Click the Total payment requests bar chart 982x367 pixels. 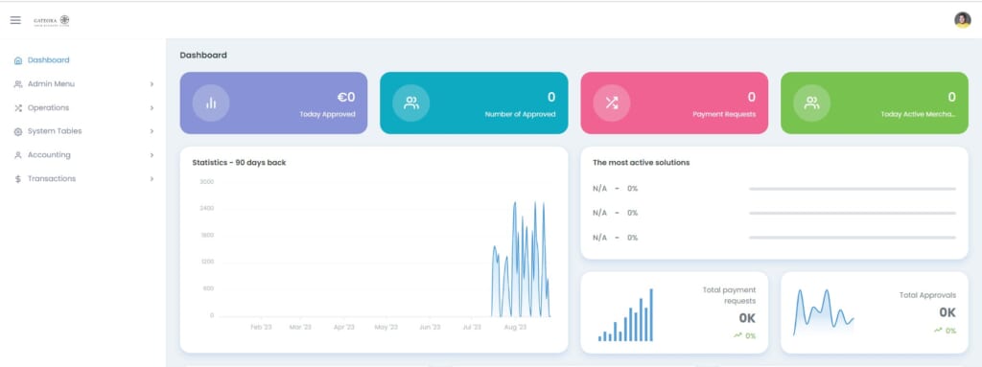(x=625, y=315)
